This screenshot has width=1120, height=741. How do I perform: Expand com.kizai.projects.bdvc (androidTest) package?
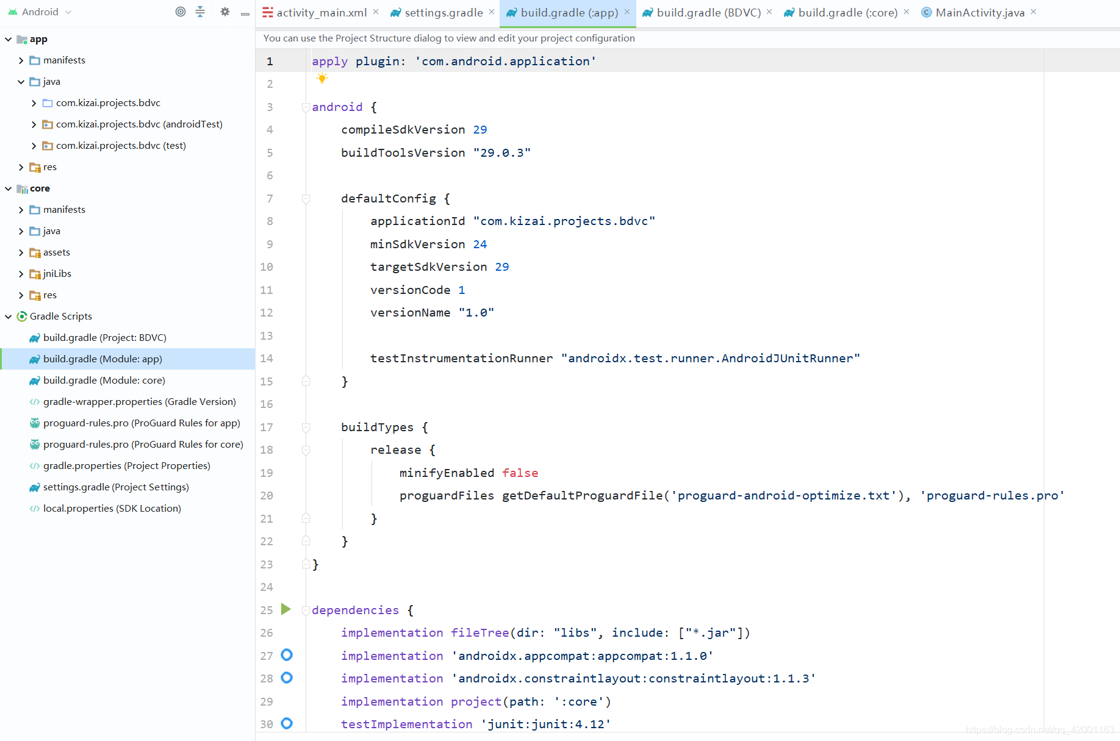click(x=34, y=124)
